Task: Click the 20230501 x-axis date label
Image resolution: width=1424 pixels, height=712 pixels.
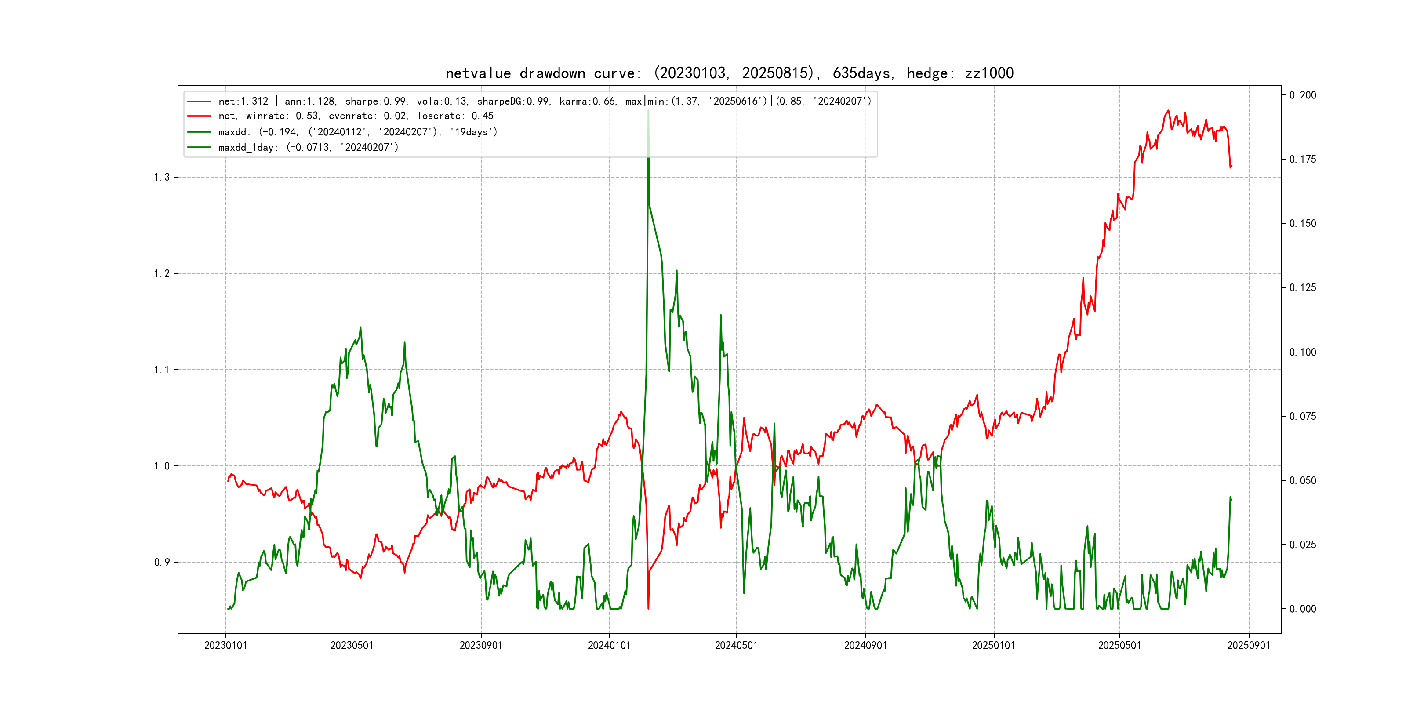Action: 352,646
